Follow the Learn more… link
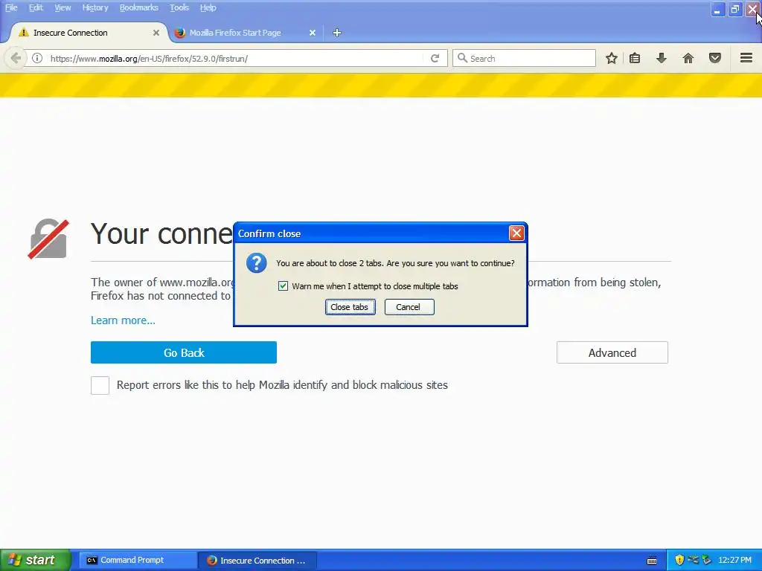Image resolution: width=762 pixels, height=571 pixels. (x=123, y=320)
